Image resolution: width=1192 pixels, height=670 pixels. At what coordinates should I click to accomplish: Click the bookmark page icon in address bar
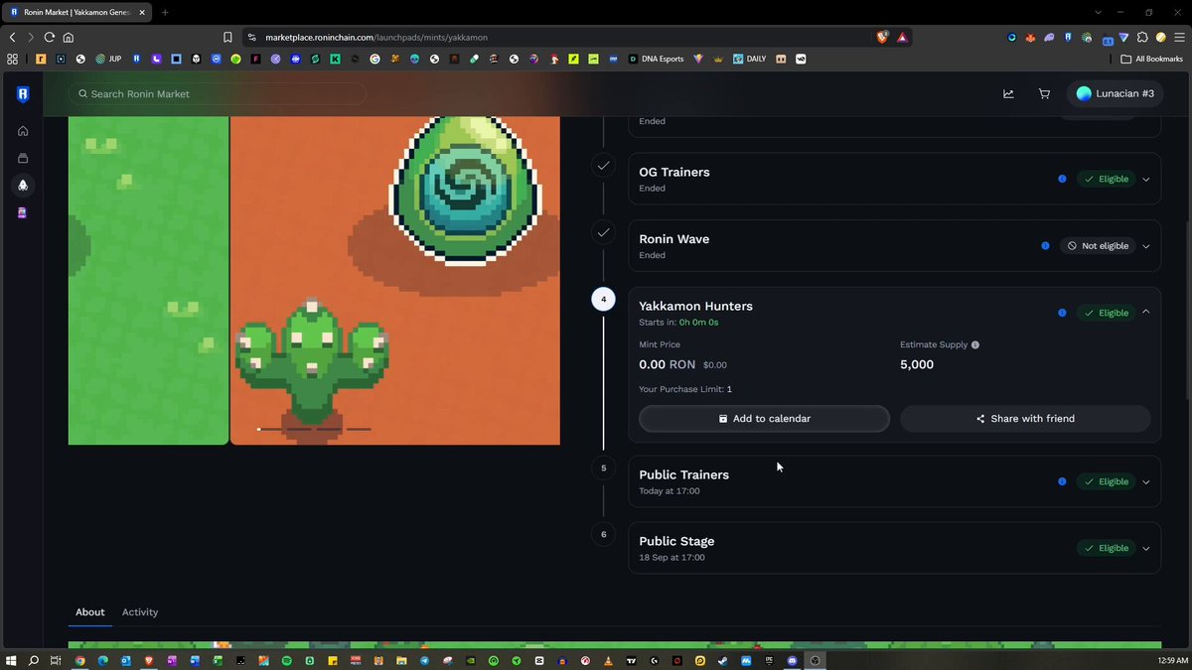227,37
